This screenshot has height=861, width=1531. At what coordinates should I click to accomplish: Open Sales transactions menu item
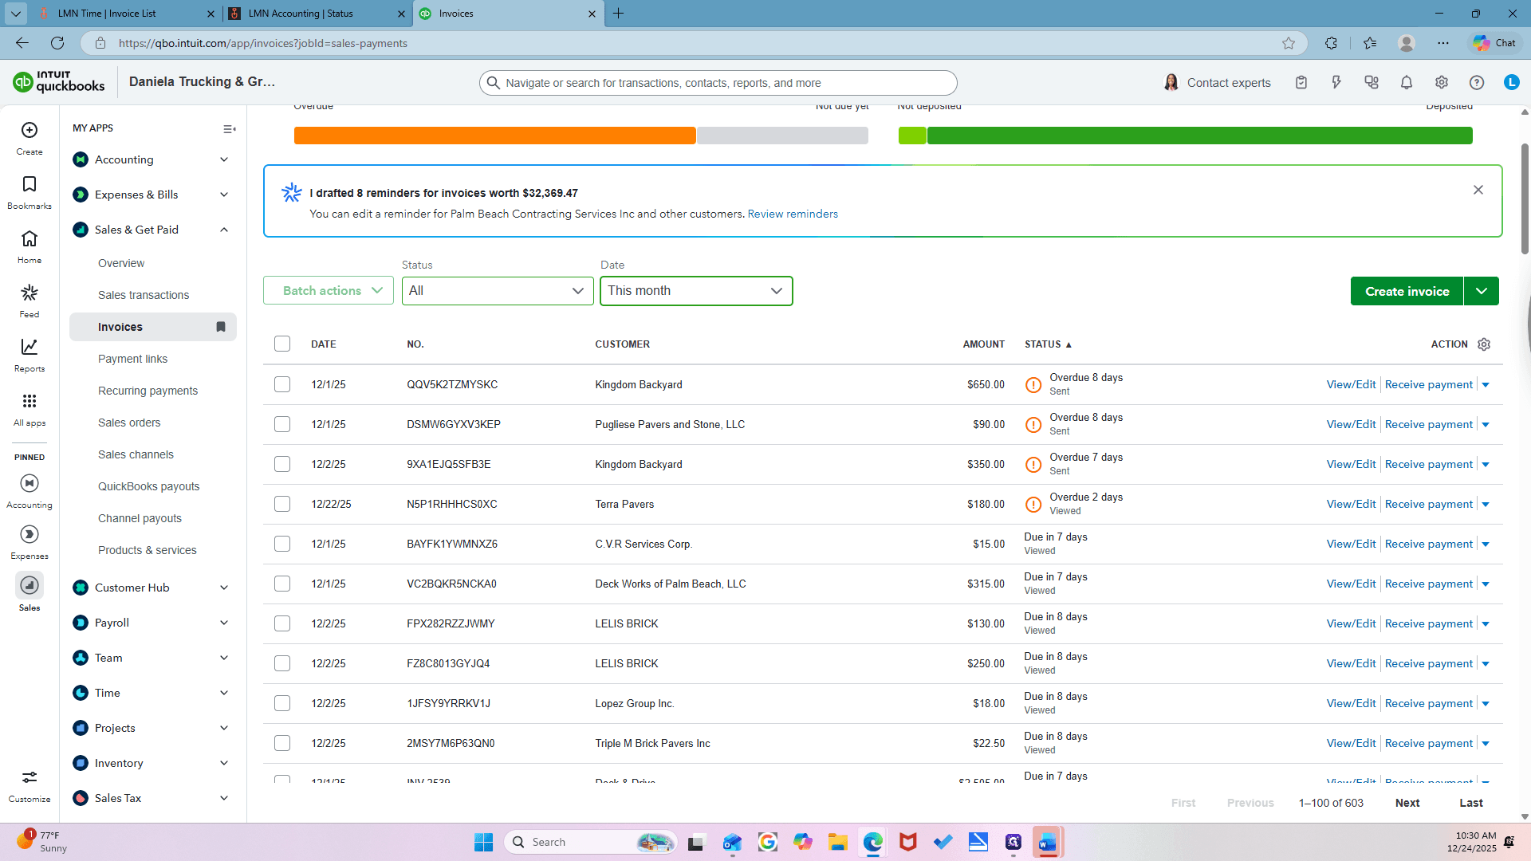tap(144, 295)
